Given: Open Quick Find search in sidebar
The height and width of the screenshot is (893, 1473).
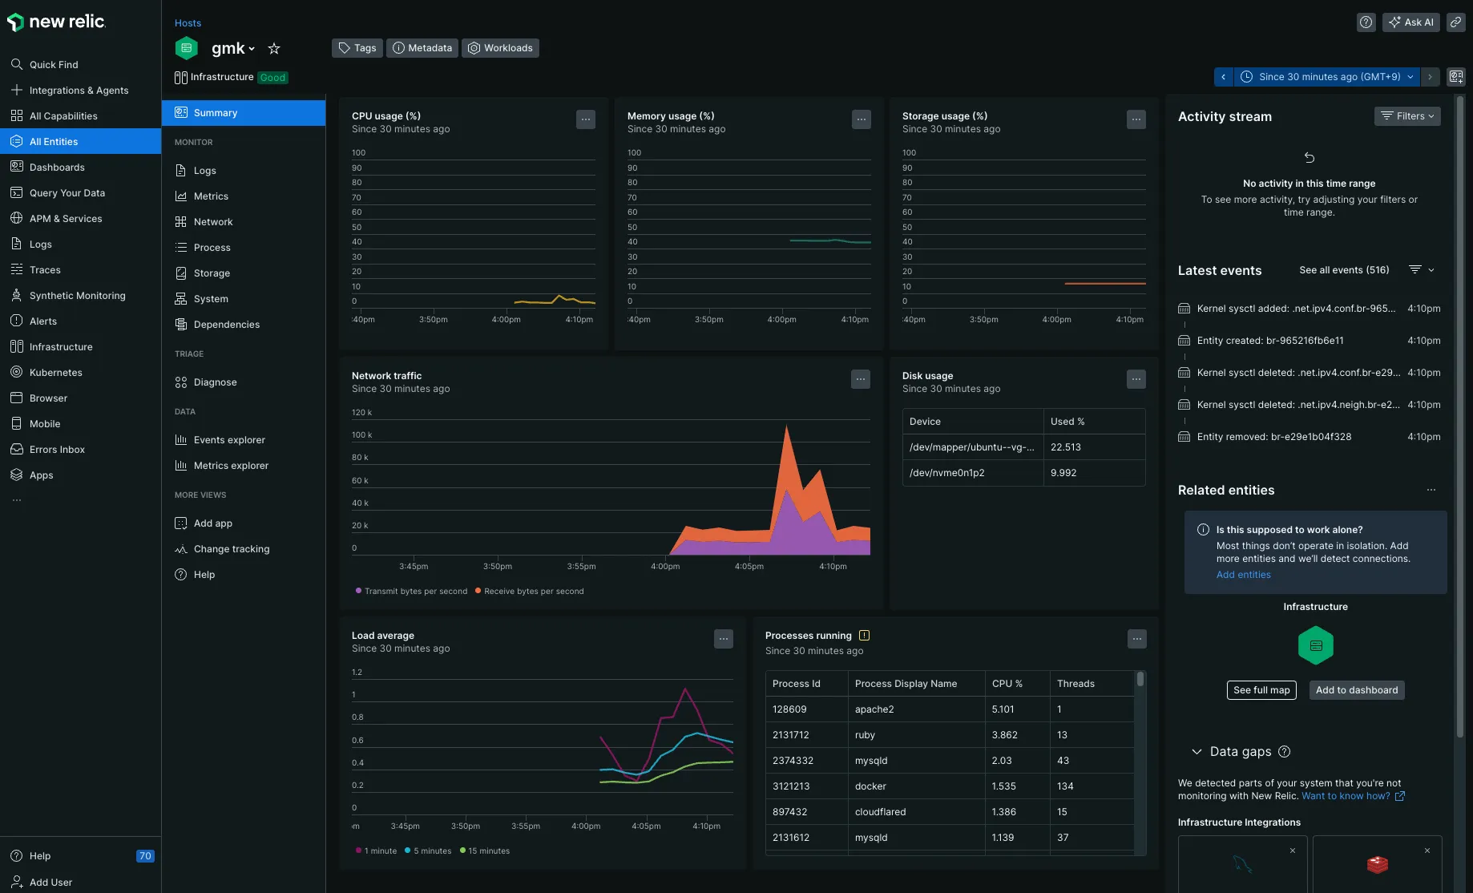Looking at the screenshot, I should point(54,65).
